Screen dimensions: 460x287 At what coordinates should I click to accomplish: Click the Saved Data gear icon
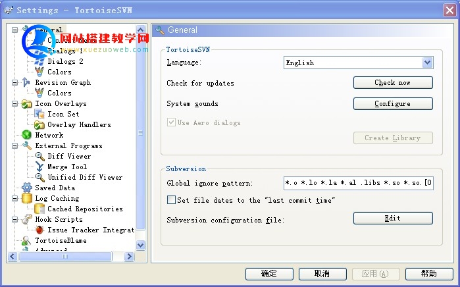tap(27, 188)
